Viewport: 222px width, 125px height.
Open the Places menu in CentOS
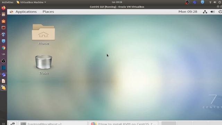tap(48, 12)
